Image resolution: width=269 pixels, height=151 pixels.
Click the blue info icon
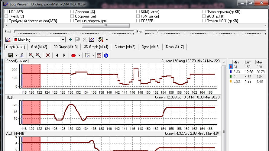(106, 55)
